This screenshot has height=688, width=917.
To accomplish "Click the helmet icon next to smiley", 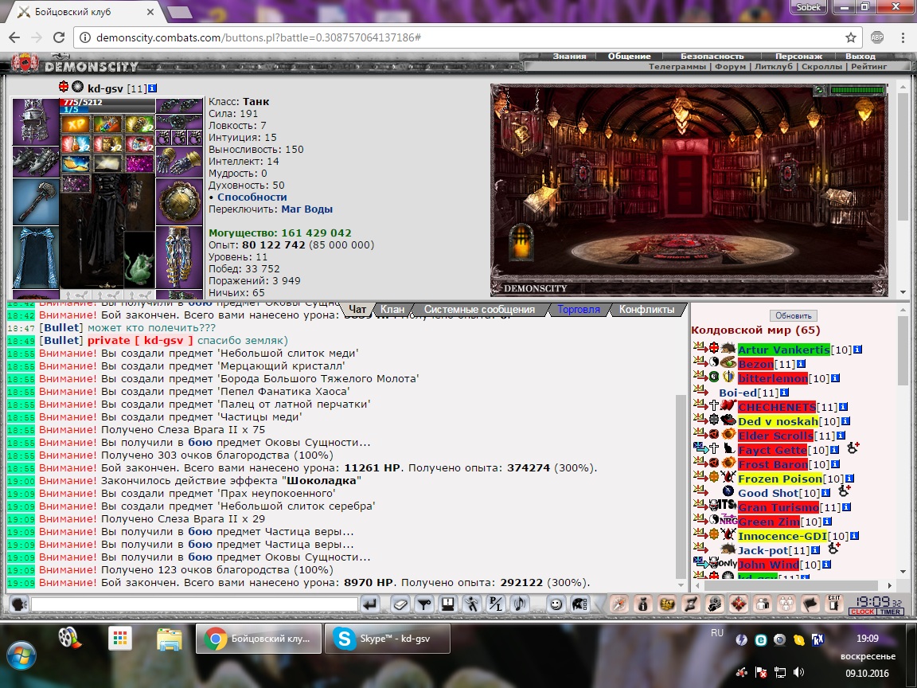I will 579,604.
